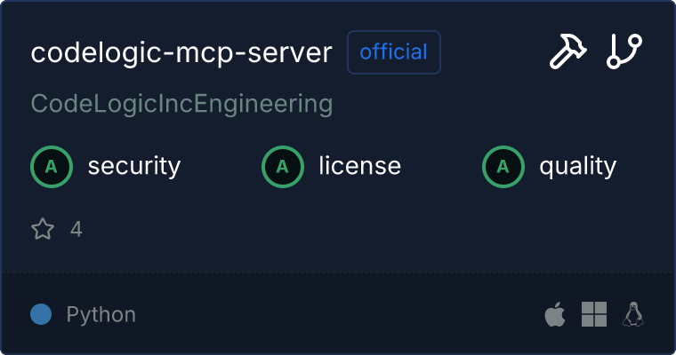Click the security A grade badge
This screenshot has height=355, width=676.
pos(52,166)
